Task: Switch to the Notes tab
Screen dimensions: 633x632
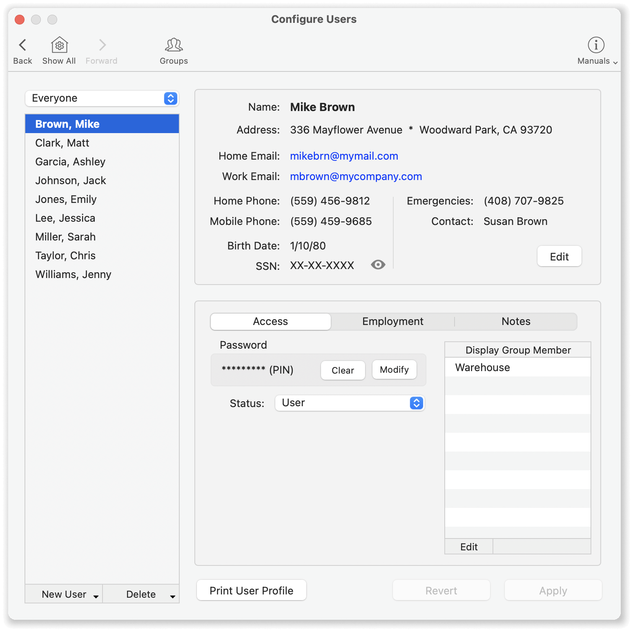Action: (516, 322)
